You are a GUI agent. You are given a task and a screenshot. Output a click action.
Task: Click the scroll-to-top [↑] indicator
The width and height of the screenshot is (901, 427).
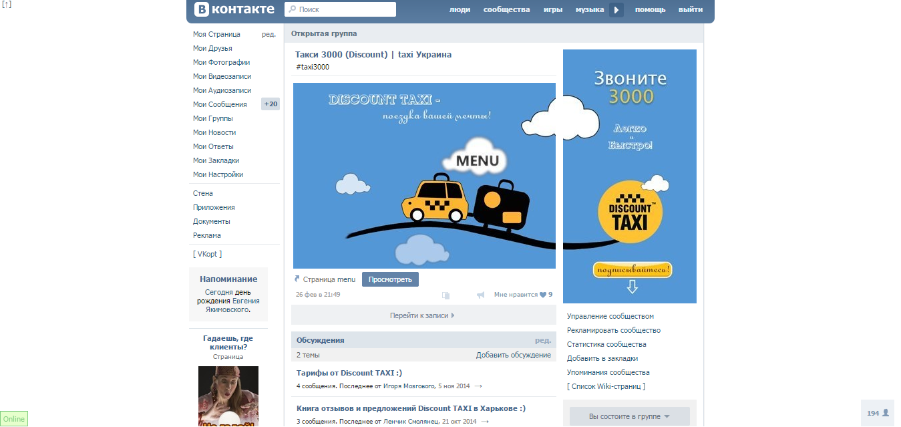[x=7, y=4]
